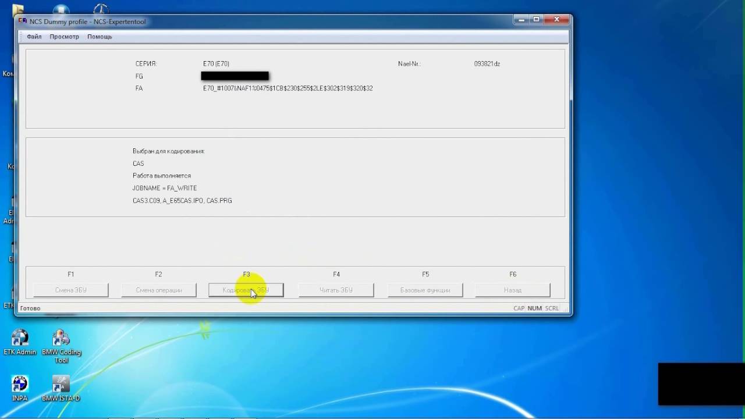This screenshot has width=745, height=419.
Task: Open the Файл menu
Action: pos(34,37)
